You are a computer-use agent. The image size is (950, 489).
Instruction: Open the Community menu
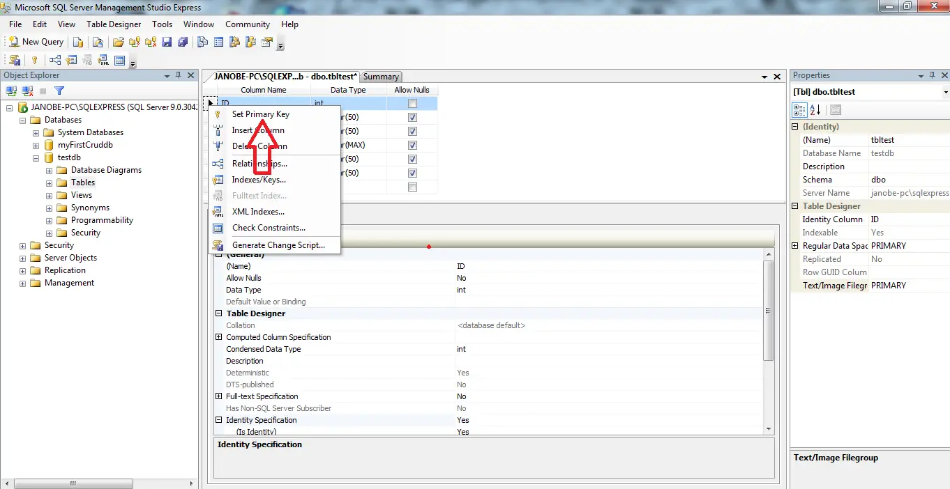pos(247,24)
